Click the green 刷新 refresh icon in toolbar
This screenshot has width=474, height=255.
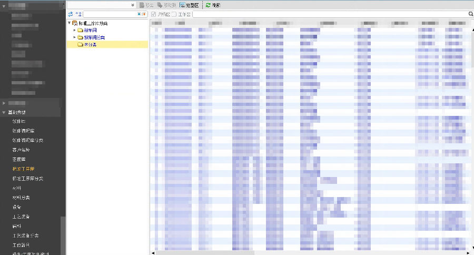coord(208,5)
